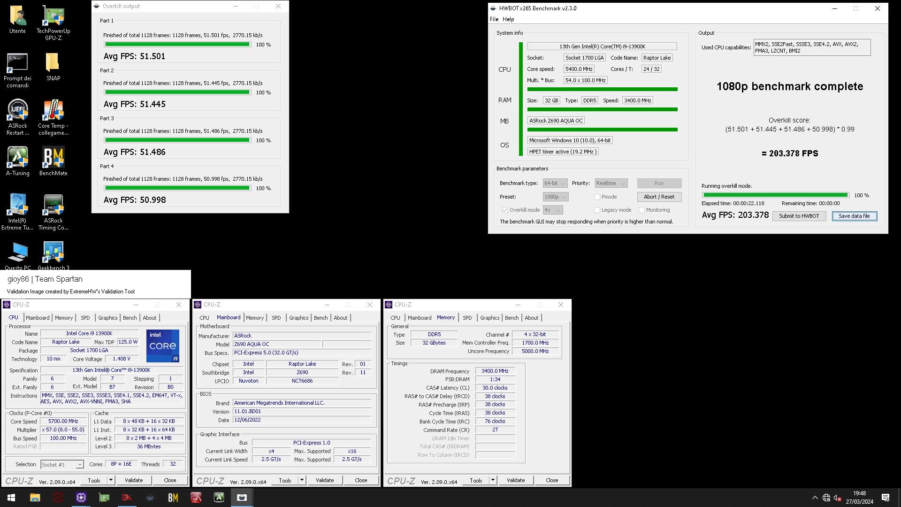Click the overkill mode overall progress bar

tap(776, 195)
